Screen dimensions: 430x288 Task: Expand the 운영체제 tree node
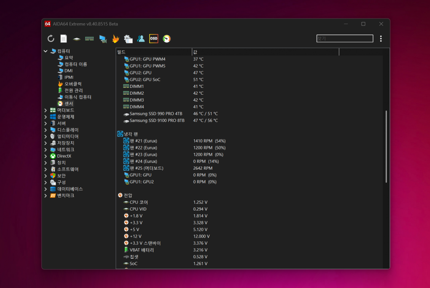click(46, 117)
